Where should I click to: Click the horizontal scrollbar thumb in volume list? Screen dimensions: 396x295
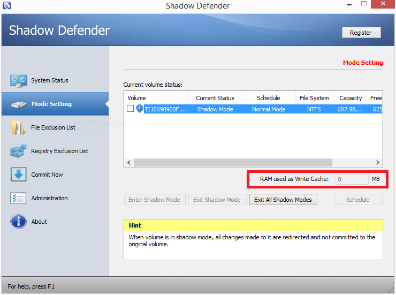(233, 162)
